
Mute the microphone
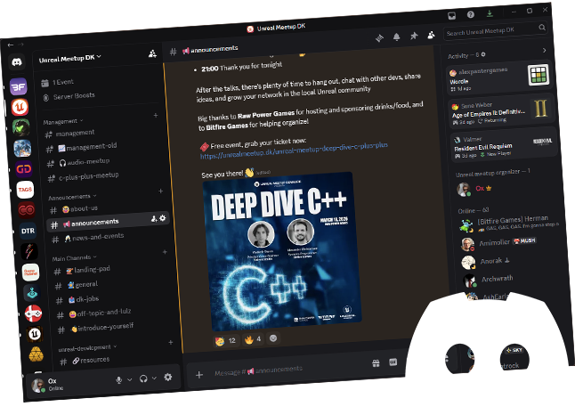118,379
